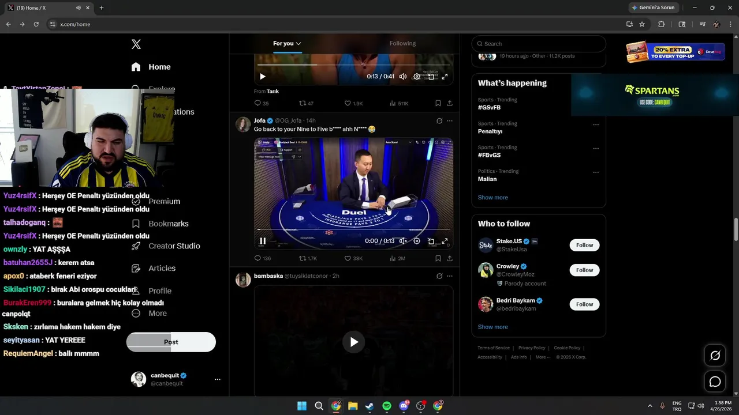This screenshot has width=739, height=415.
Task: Unmute the Jofa blackjack video
Action: [403, 241]
